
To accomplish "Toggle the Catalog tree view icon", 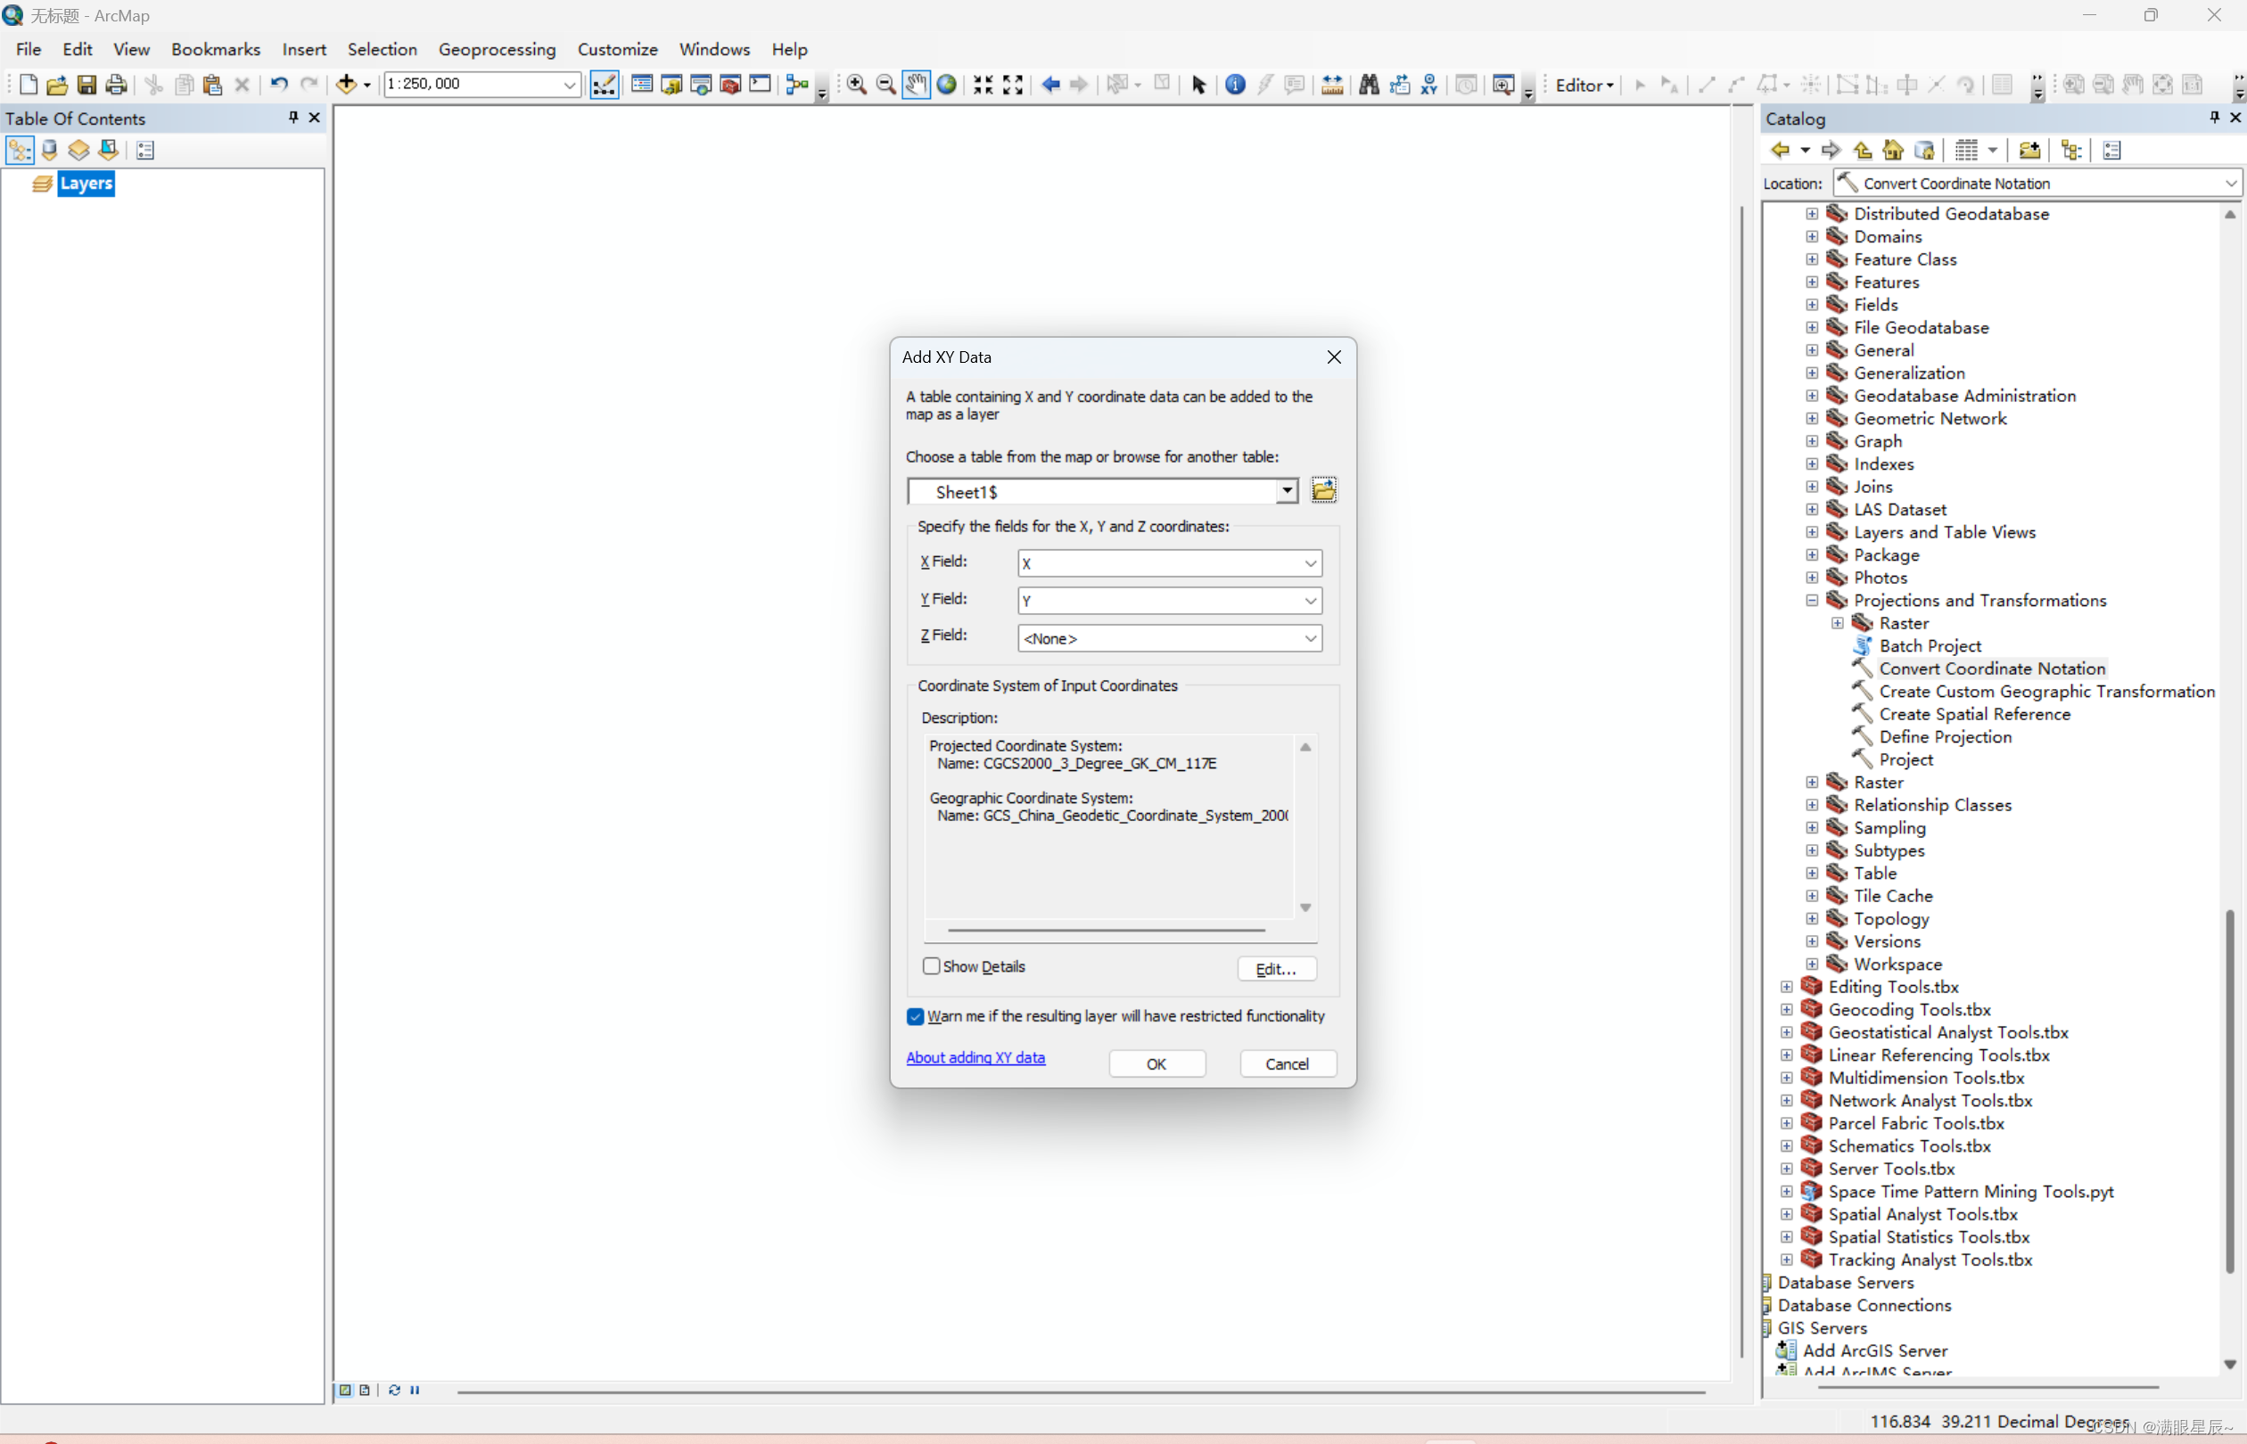I will (x=2071, y=150).
